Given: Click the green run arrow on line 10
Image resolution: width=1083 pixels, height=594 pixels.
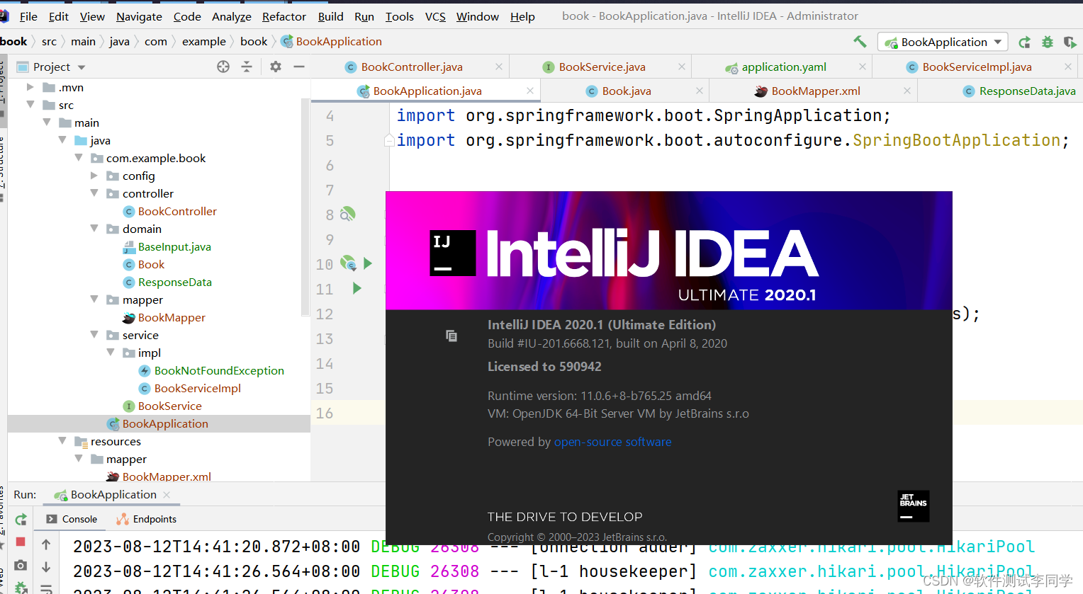Looking at the screenshot, I should tap(368, 263).
